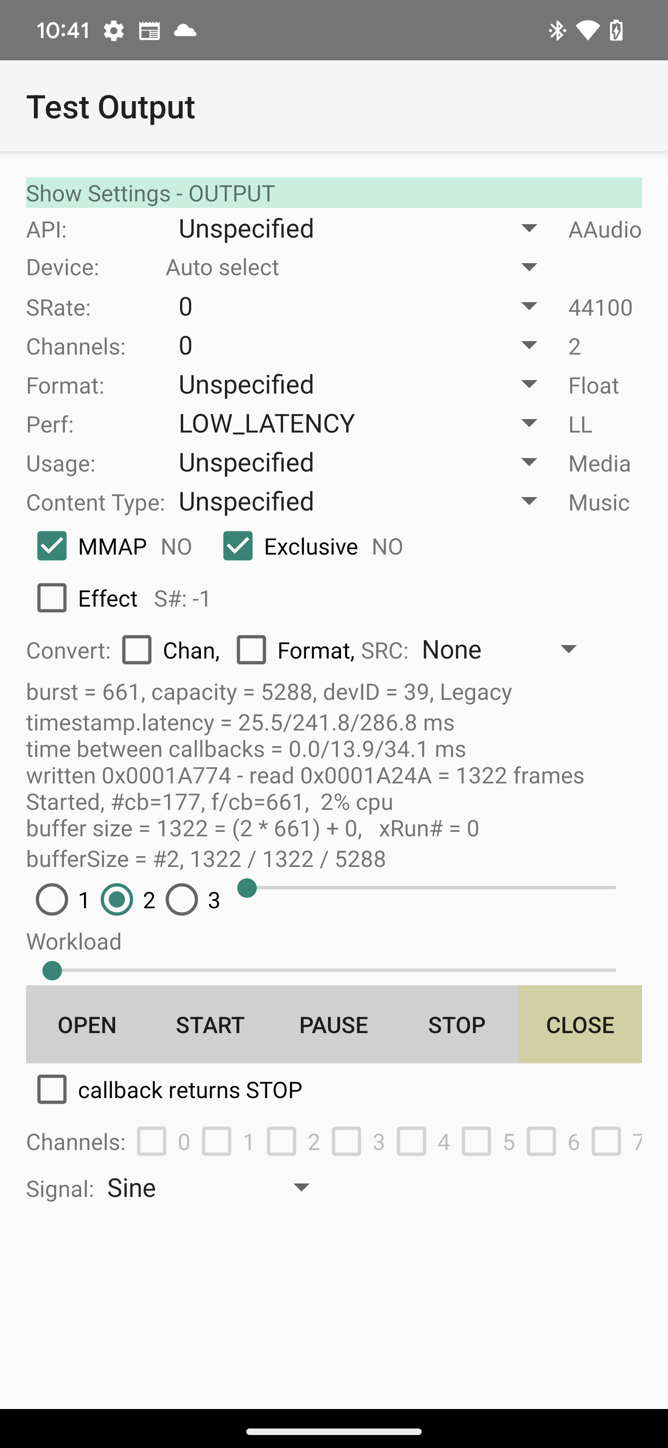Open the Perf LOW_LATENCY dropdown
Viewport: 668px width, 1448px height.
529,423
